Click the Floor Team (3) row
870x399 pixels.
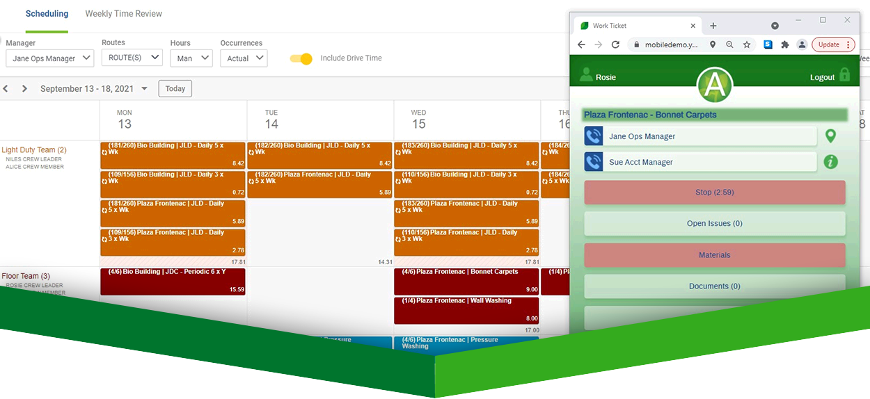tap(26, 276)
